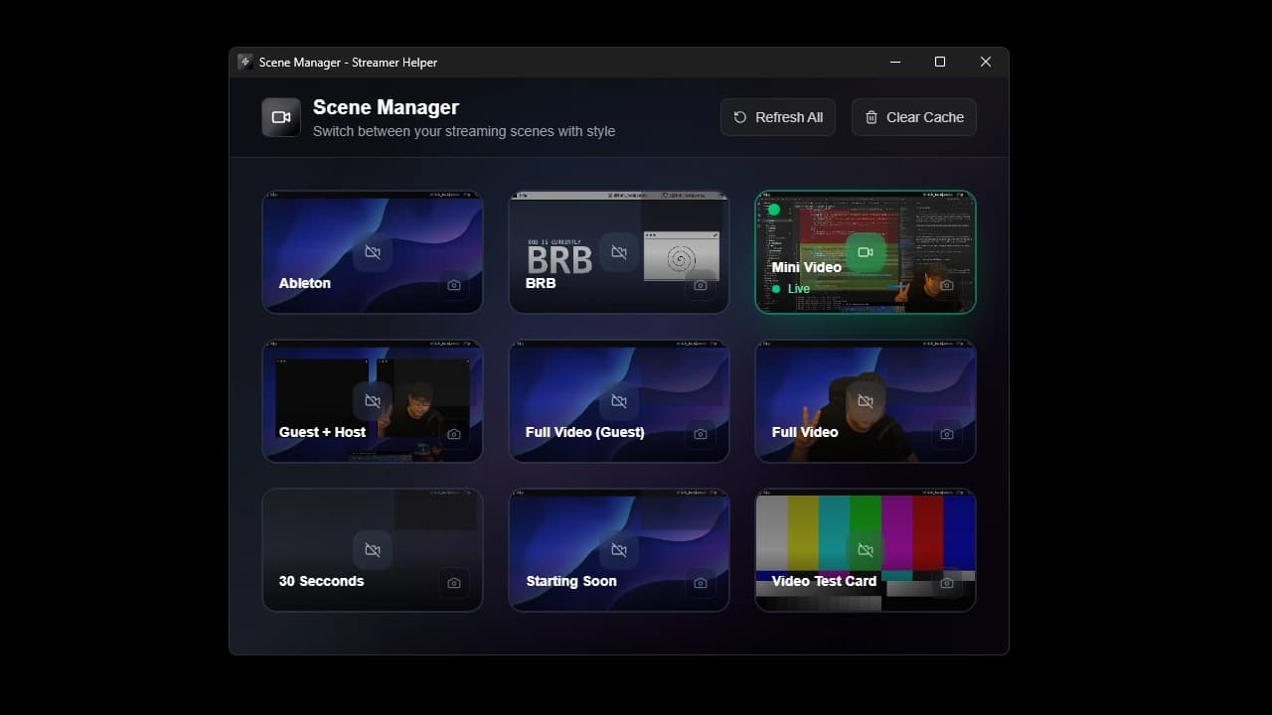1272x715 pixels.
Task: Select the Ableton scene label
Action: pos(304,283)
